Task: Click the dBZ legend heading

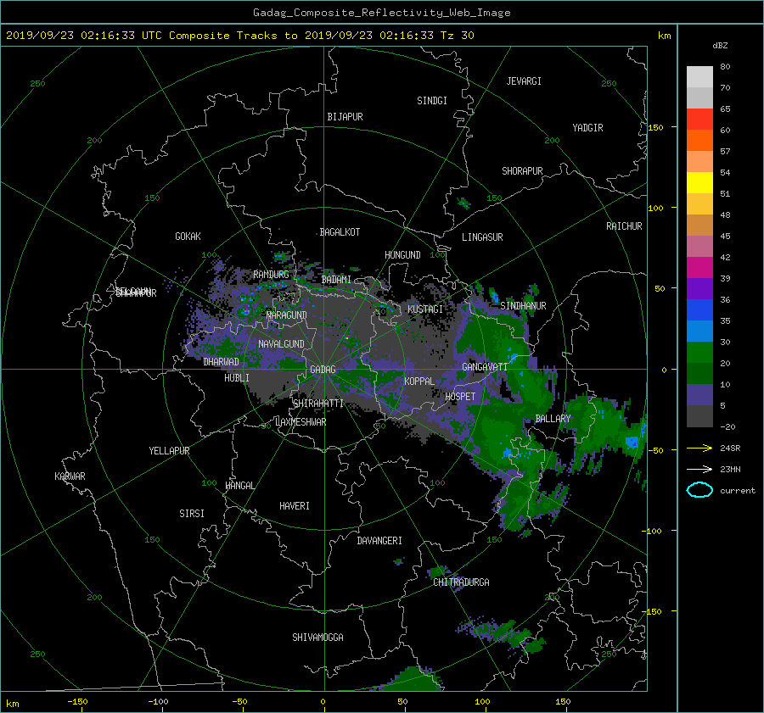Action: [720, 46]
